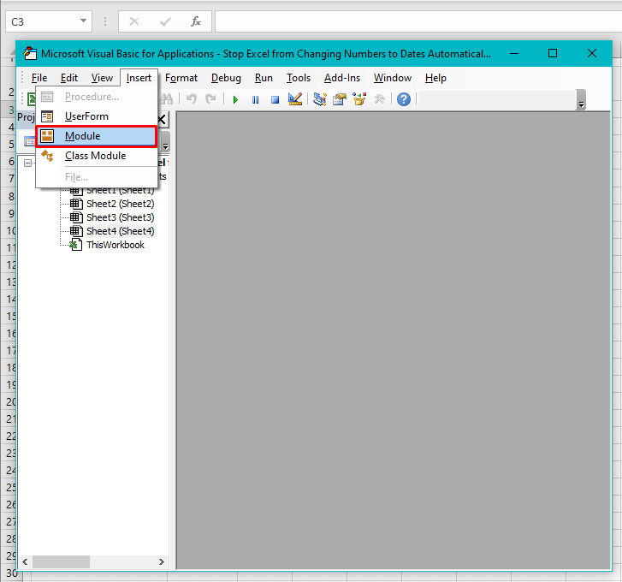The width and height of the screenshot is (622, 582).
Task: Click the ThisWorkbook object icon
Action: [76, 245]
